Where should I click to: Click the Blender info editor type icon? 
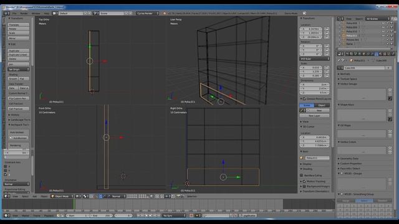(6, 13)
